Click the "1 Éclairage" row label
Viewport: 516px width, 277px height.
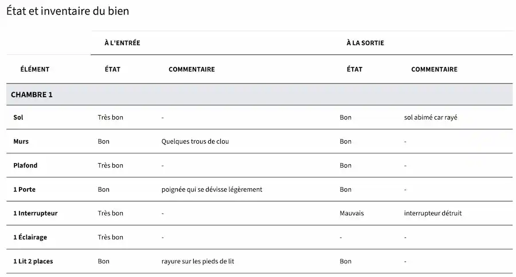click(30, 238)
